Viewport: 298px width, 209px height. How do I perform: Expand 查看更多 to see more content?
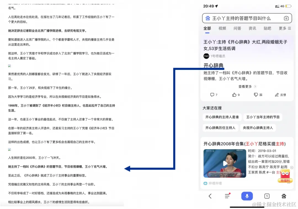[x=245, y=86]
